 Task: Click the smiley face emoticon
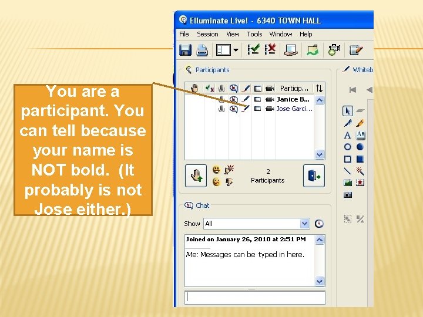point(216,170)
